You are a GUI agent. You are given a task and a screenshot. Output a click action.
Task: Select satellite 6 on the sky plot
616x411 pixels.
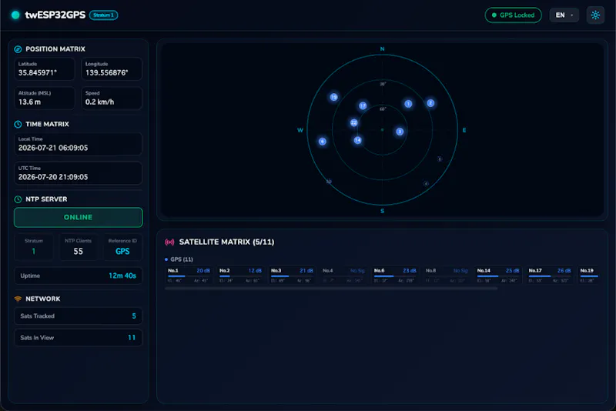[322, 142]
